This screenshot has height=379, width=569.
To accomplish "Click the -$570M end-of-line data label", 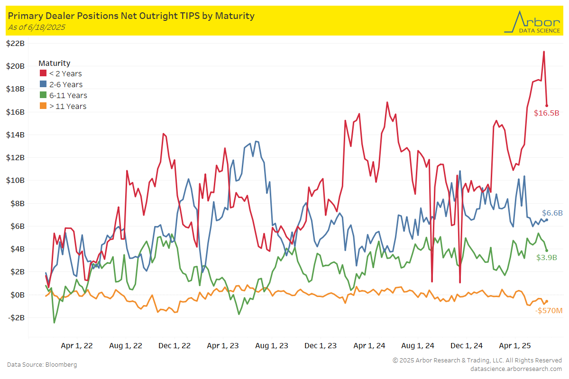I will (549, 311).
